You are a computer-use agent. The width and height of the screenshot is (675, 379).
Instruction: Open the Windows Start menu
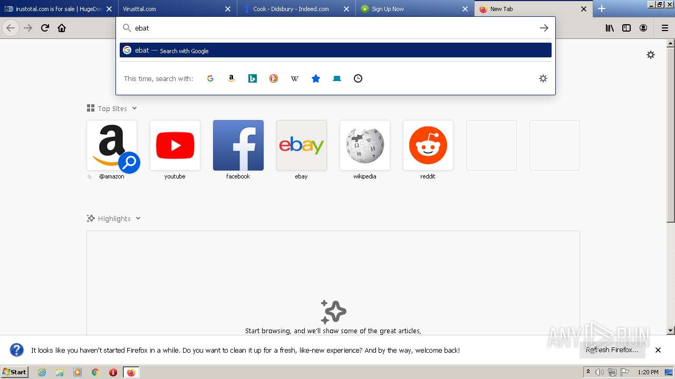14,372
